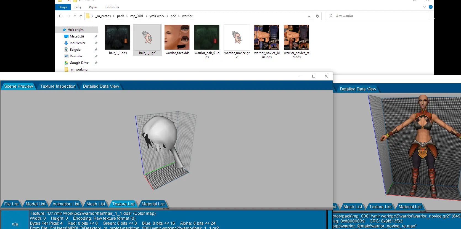Unpin Masaüstü via its pin icon

(x=96, y=36)
